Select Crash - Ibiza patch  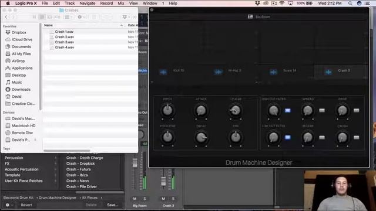(x=77, y=175)
